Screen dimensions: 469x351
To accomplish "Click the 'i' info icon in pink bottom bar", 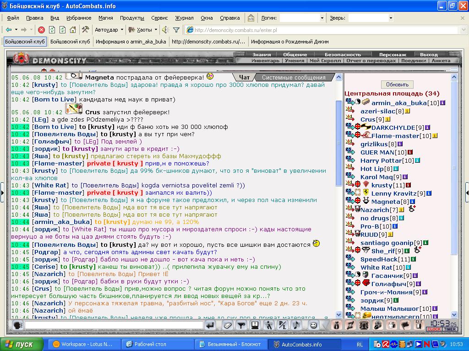I will 336,325.
